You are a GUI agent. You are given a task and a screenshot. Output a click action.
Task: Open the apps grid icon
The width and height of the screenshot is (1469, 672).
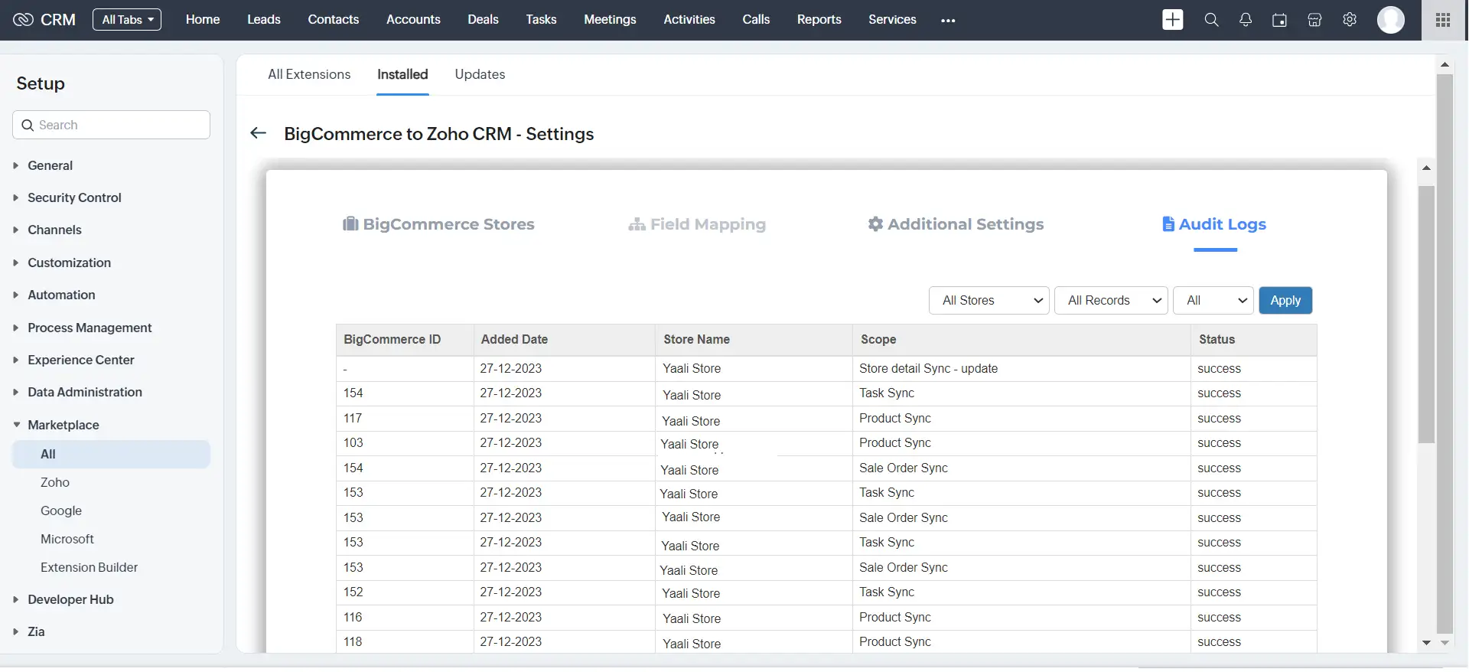pyautogui.click(x=1443, y=20)
